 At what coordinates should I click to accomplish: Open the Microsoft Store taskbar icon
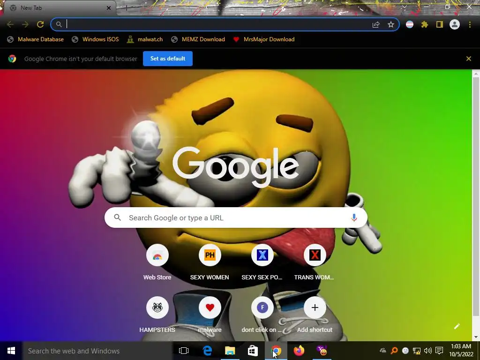coord(253,351)
